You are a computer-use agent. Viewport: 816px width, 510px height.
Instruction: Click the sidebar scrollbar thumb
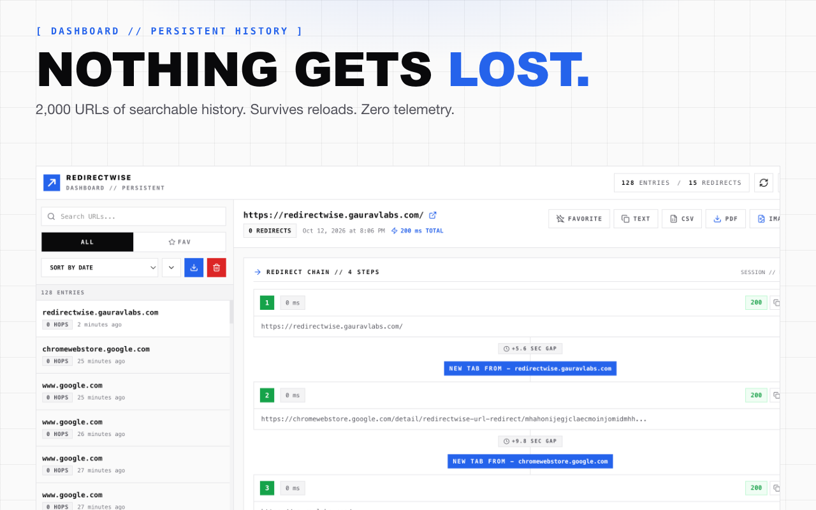231,312
